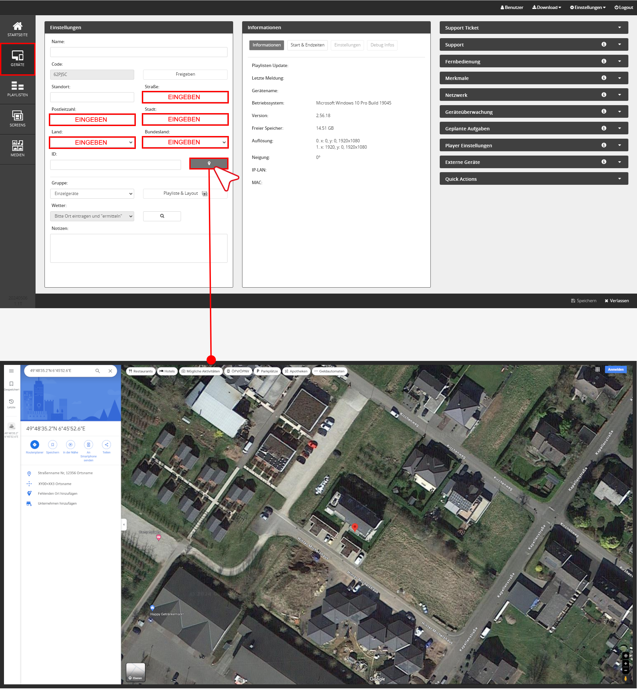
Task: Click the Teilen share icon in map
Action: tap(106, 445)
